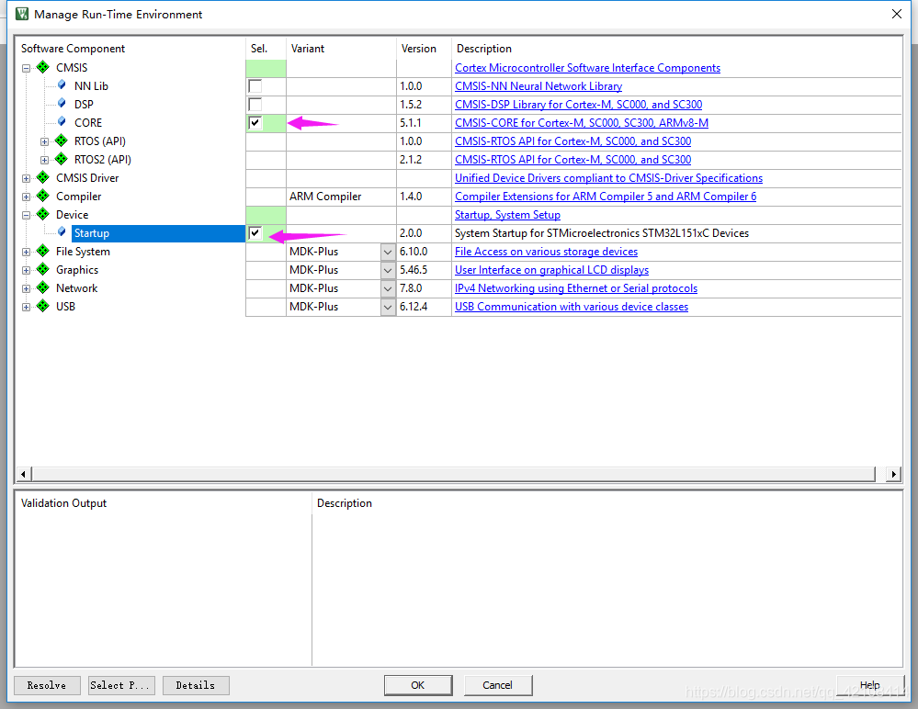Open the IPv4 Networking link
The height and width of the screenshot is (709, 918).
click(576, 288)
